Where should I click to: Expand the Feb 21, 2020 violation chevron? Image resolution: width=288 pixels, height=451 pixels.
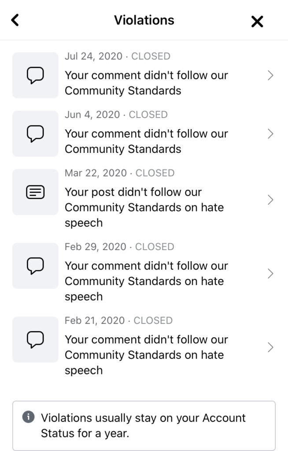pos(270,347)
